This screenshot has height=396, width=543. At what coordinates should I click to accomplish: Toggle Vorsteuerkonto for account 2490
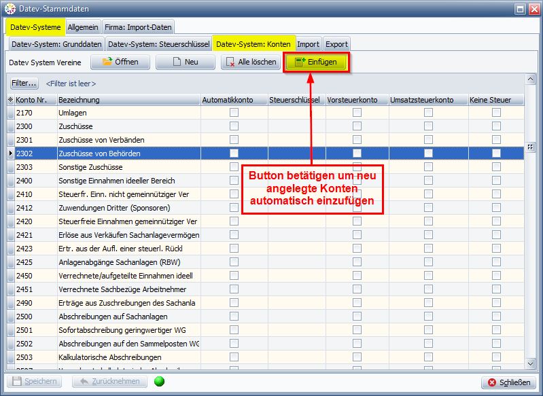point(357,303)
